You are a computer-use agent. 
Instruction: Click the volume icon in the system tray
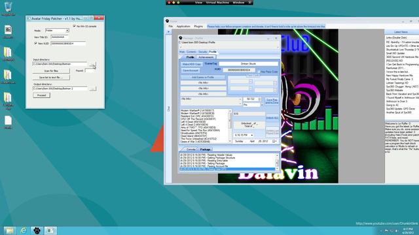[x=397, y=230]
